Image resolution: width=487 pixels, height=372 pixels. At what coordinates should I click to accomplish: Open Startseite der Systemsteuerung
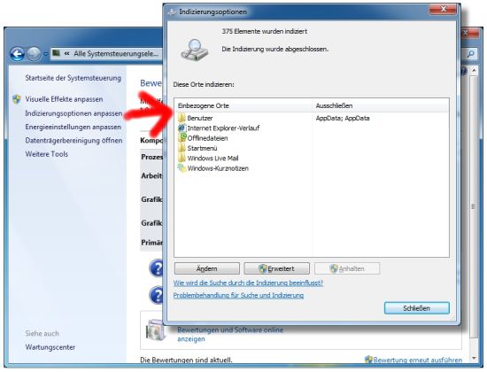73,78
